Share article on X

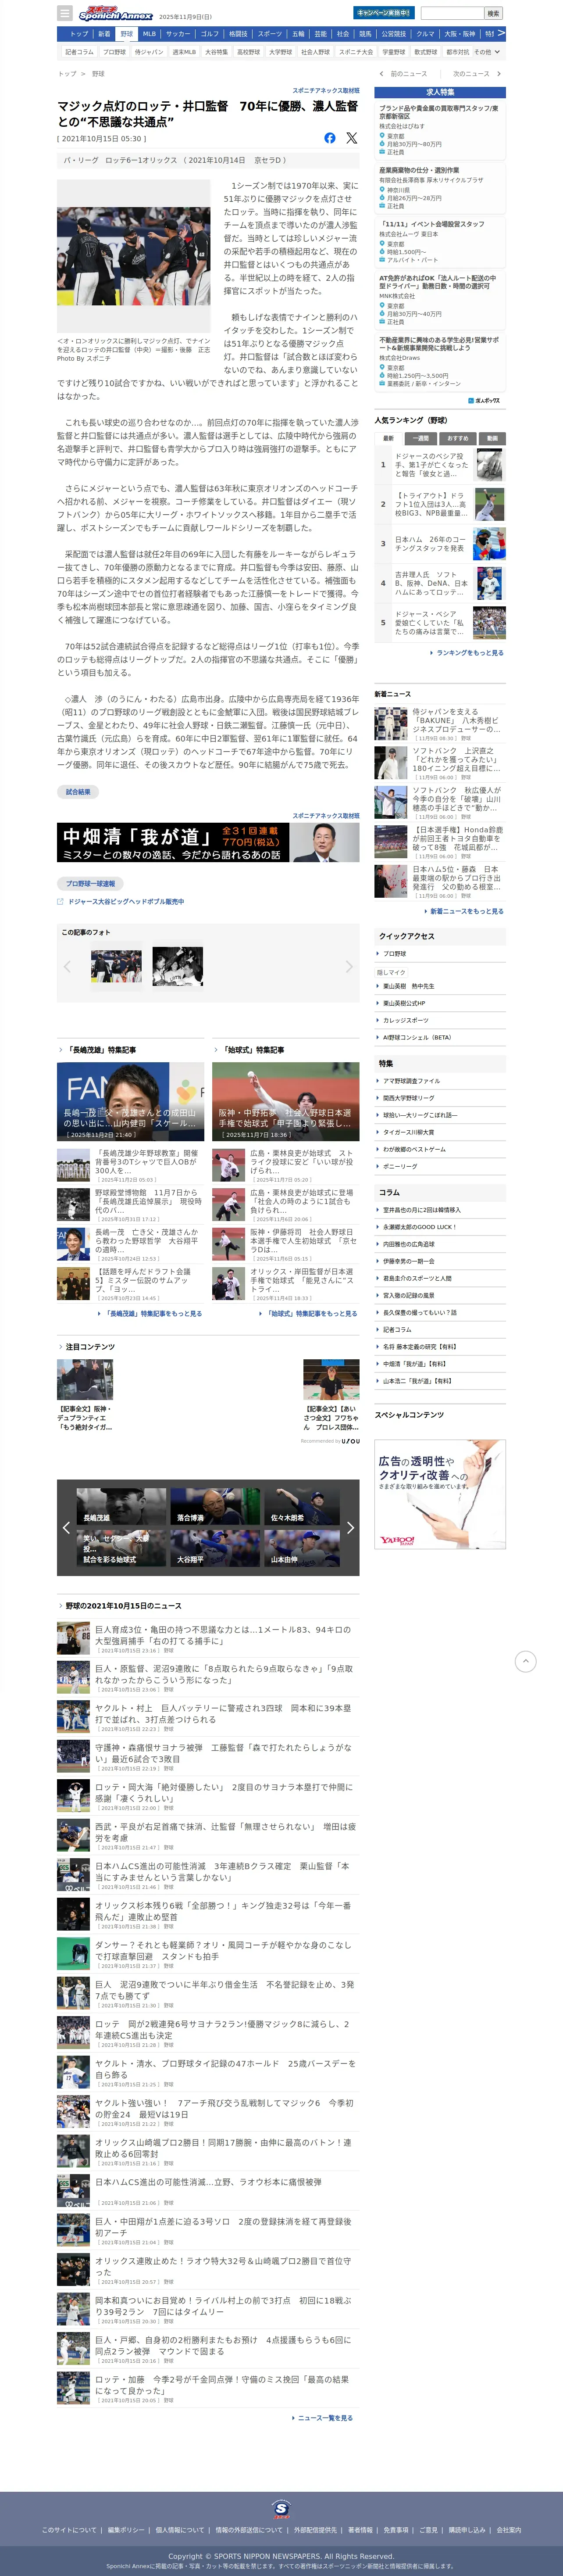(x=351, y=138)
